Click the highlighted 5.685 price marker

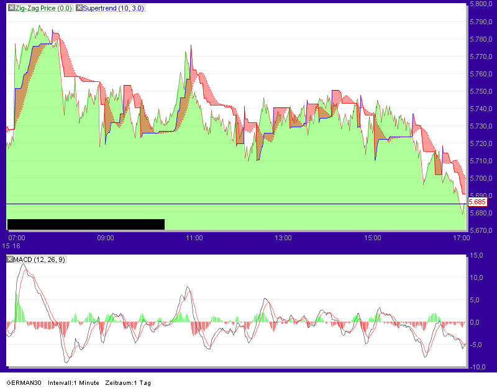(x=477, y=202)
